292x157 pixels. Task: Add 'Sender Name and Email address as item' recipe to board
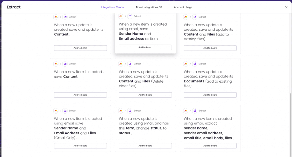(145, 47)
